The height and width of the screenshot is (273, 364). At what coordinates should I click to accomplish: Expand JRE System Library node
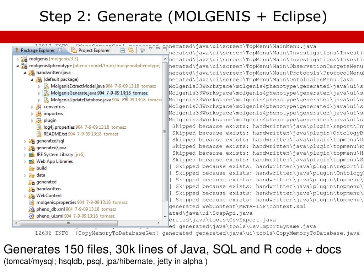(x=25, y=155)
